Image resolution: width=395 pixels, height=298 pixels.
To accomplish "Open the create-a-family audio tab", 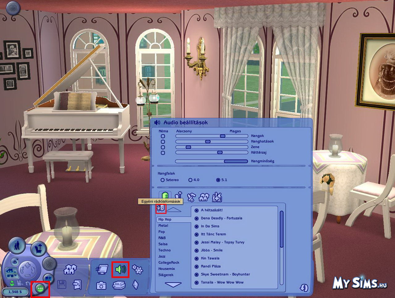I will click(x=217, y=197).
